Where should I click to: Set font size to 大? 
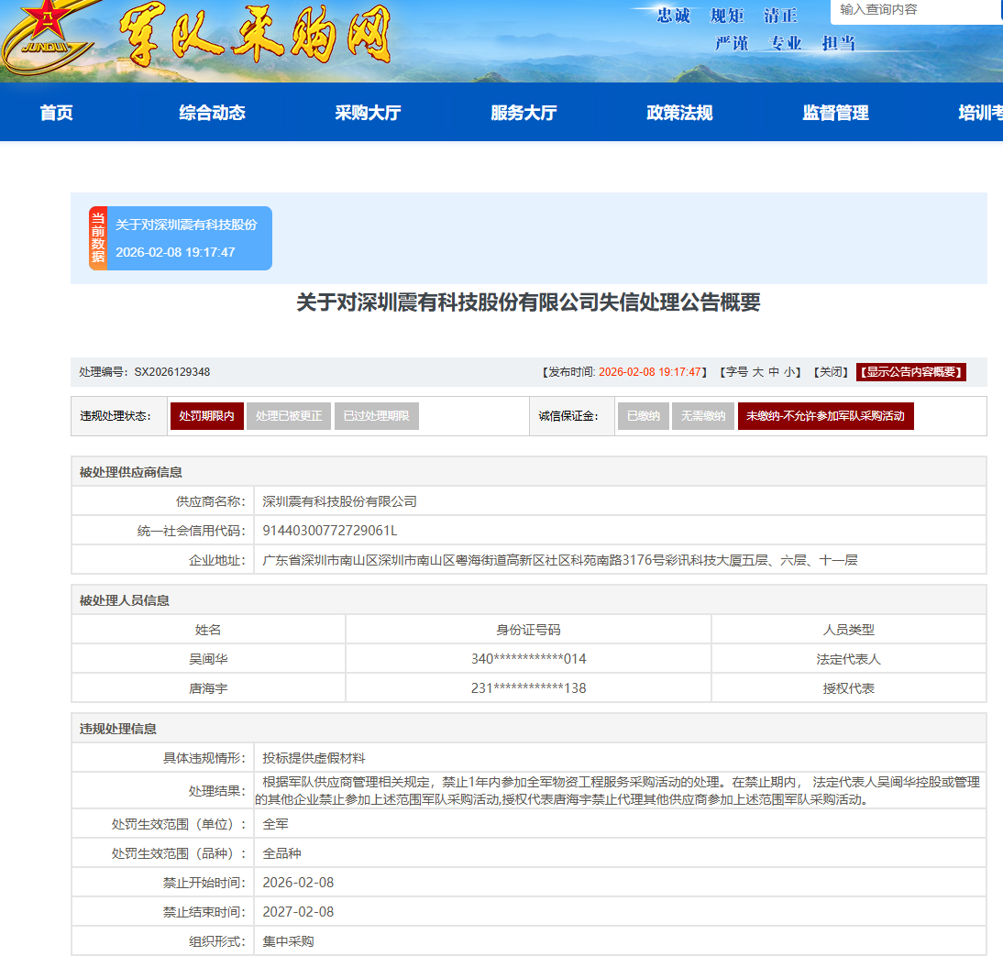[x=757, y=372]
